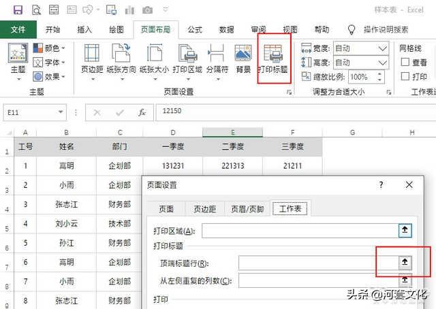
Task: Switch to the 公式 ribbon tab
Action: coord(195,29)
